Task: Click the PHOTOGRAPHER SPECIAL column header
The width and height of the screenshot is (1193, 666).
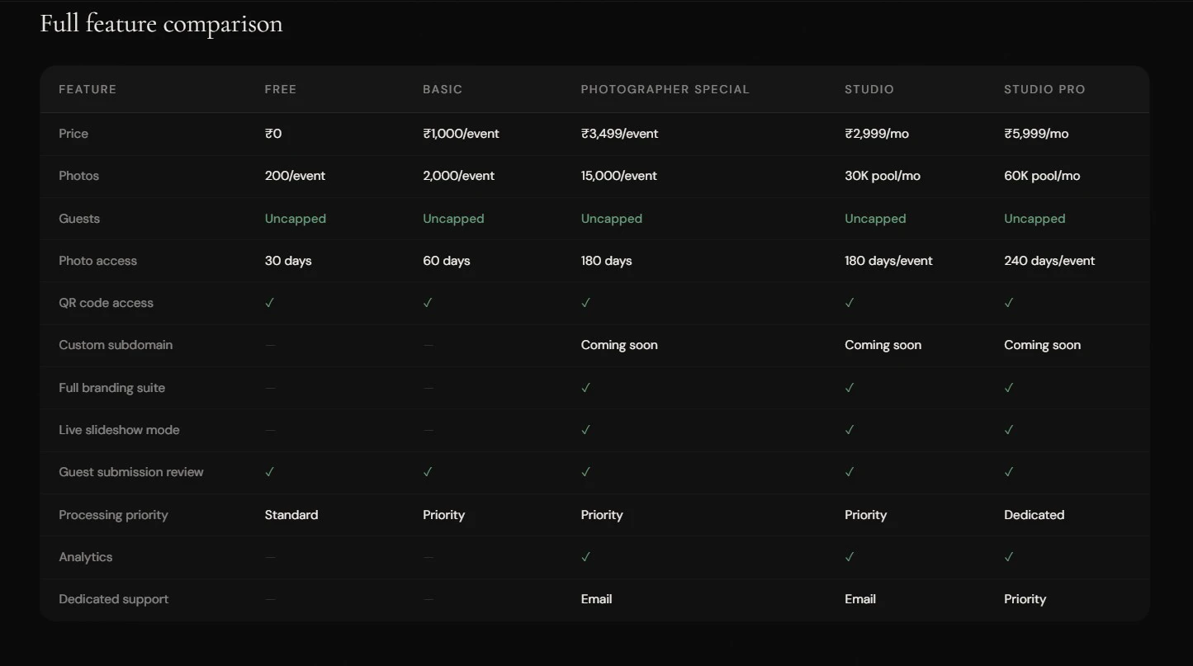Action: click(665, 89)
